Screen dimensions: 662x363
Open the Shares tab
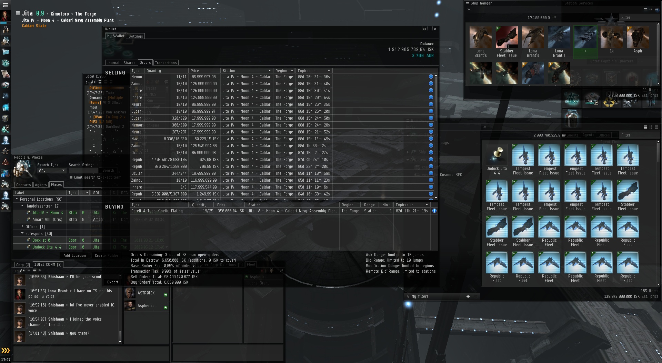(x=129, y=63)
